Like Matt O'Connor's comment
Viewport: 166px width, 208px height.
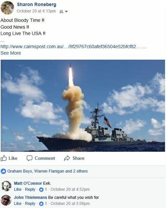(x=18, y=189)
